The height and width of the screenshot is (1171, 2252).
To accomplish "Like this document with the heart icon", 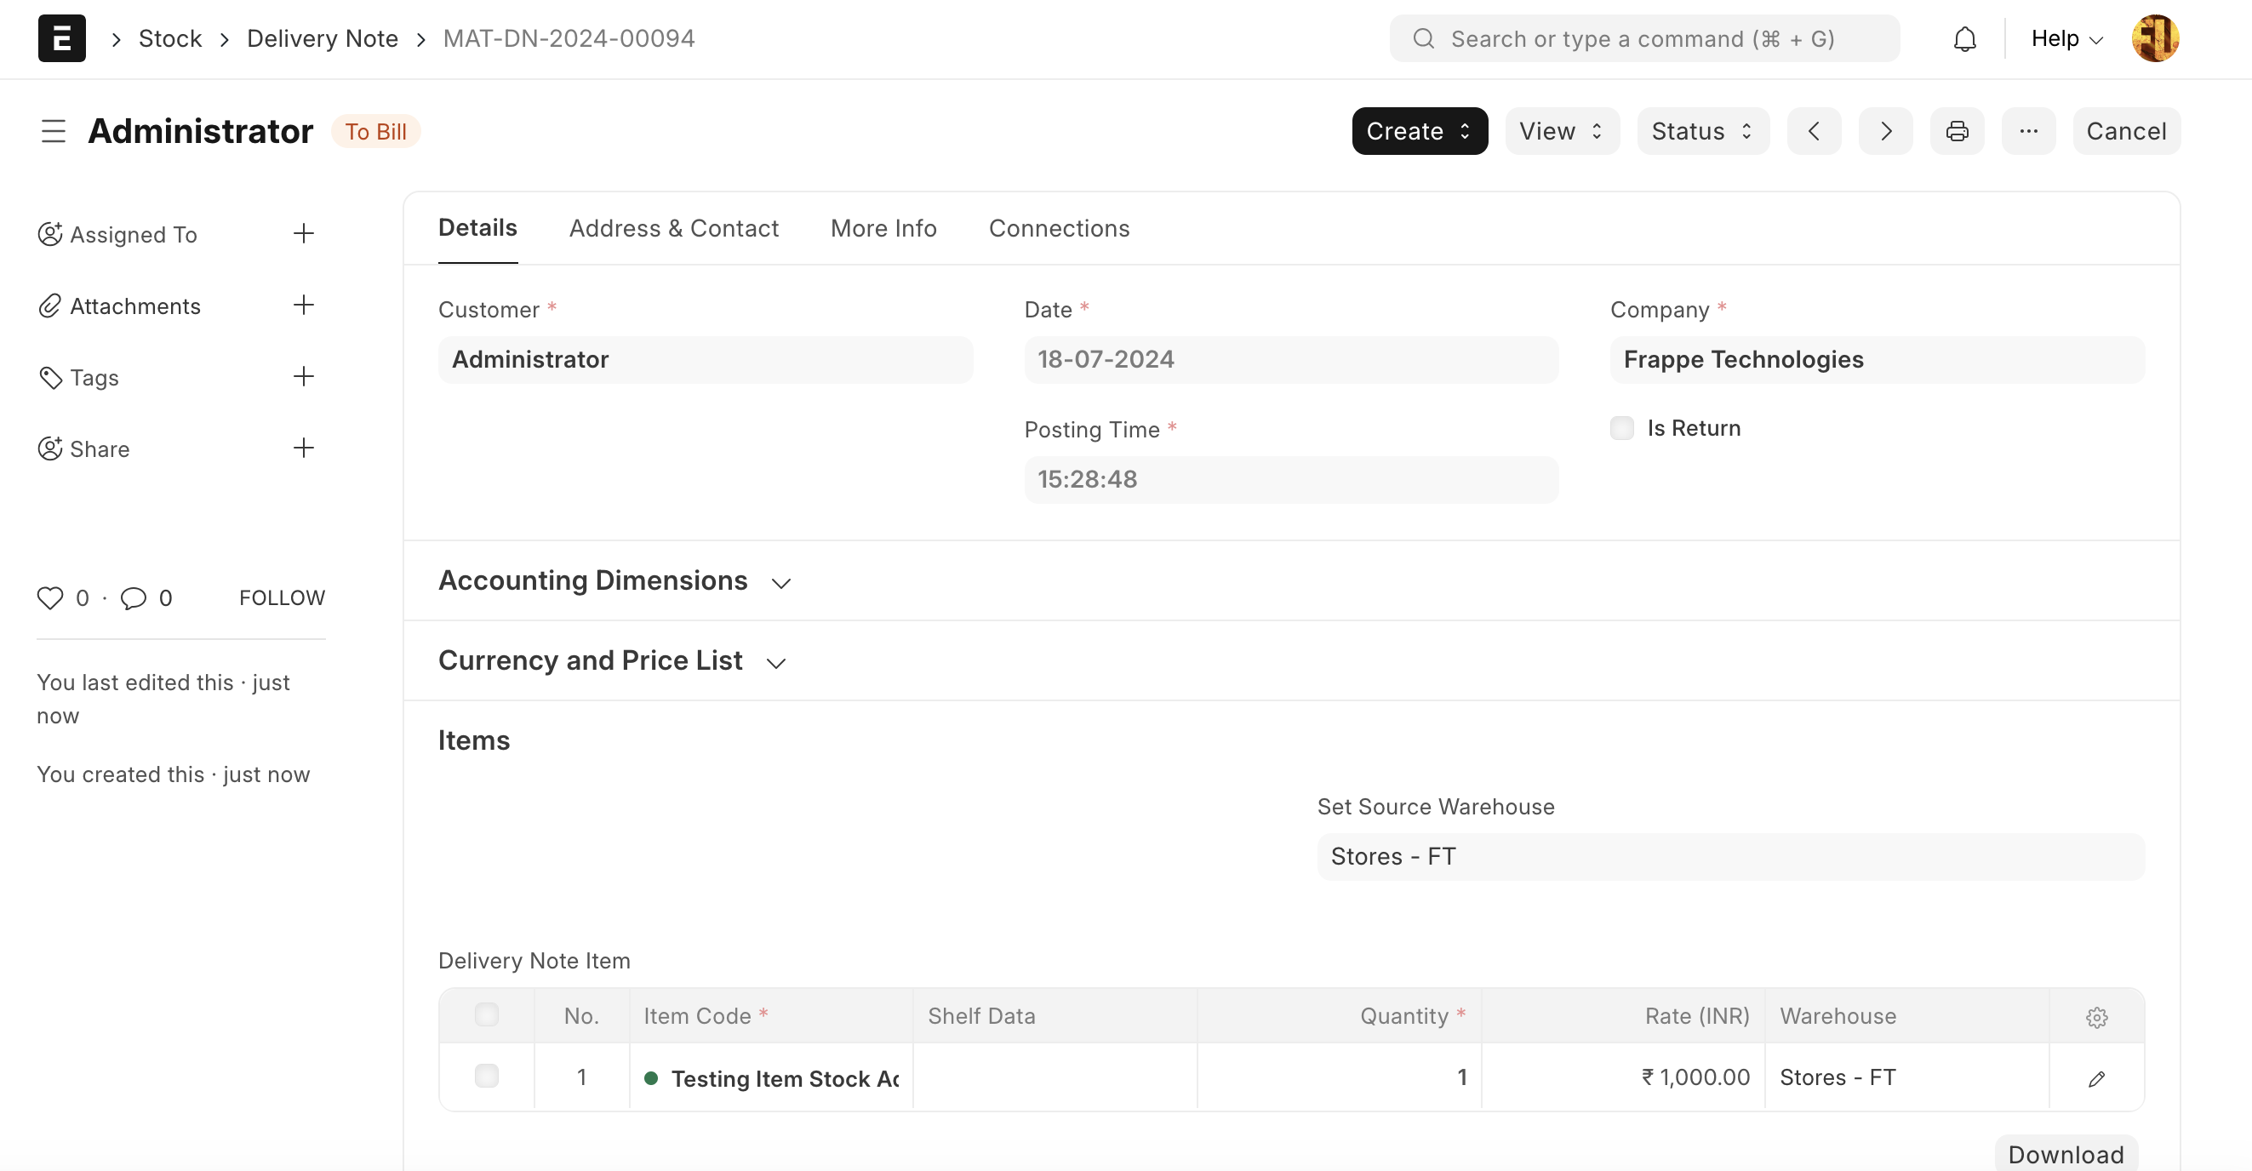I will [x=50, y=597].
